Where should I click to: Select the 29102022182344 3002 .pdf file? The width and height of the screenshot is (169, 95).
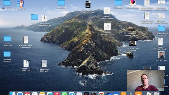(x=44, y=64)
